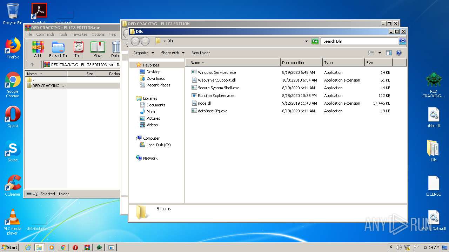The height and width of the screenshot is (252, 449).
Task: Select WebDriver.Support.dll file
Action: [217, 80]
